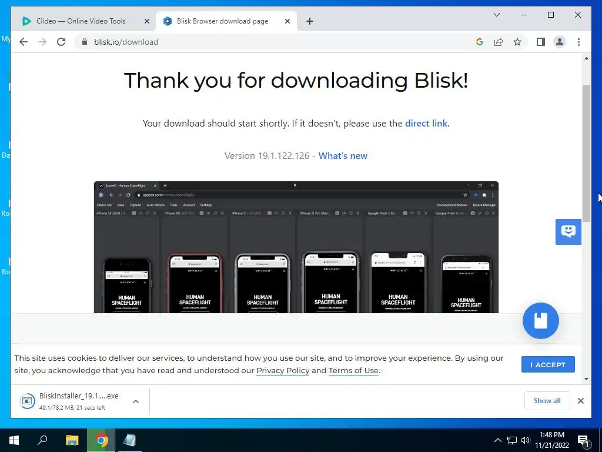This screenshot has width=602, height=452.
Task: Click the page vertical scrollbar thumb
Action: pos(586,153)
